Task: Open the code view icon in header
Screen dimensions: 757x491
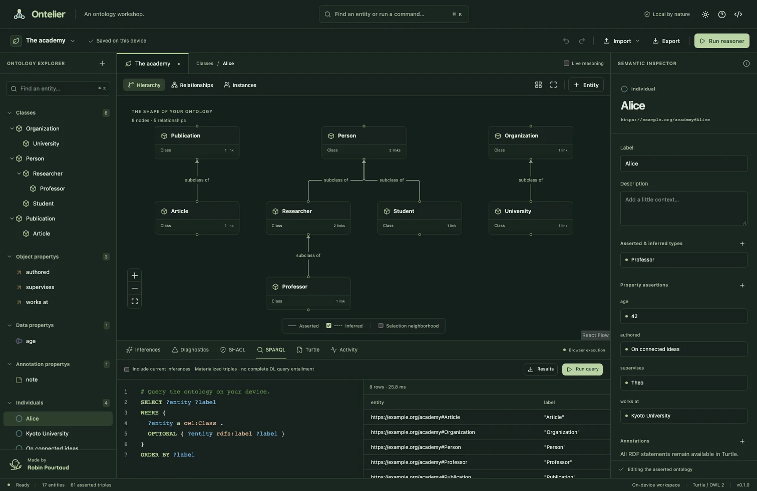Action: click(x=738, y=14)
